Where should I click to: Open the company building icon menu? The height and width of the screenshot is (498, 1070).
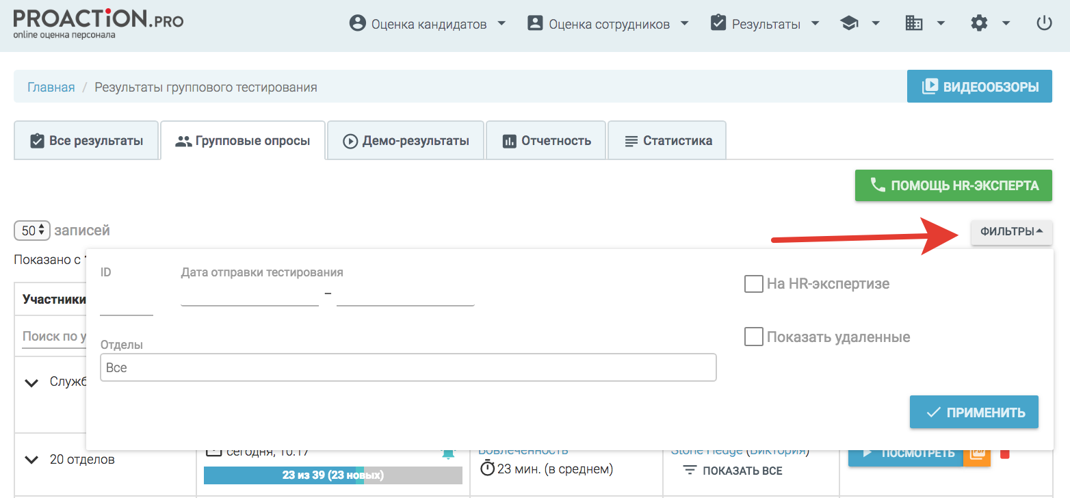914,24
